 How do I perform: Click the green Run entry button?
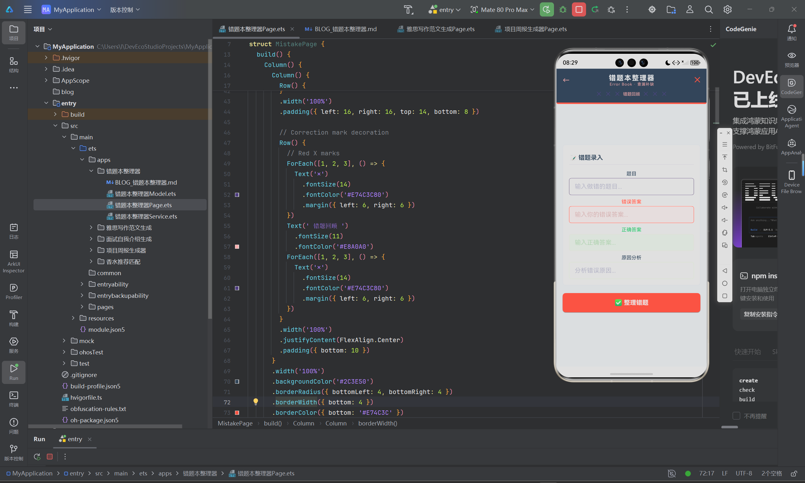546,10
